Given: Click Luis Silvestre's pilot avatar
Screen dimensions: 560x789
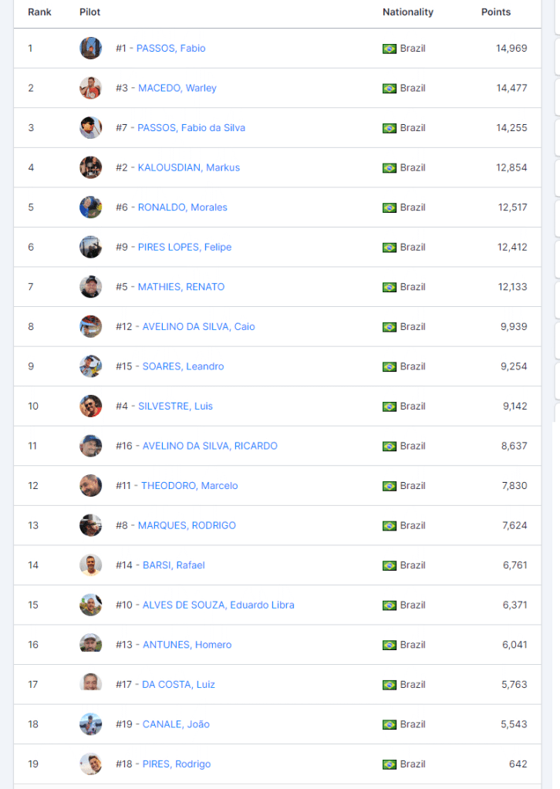Looking at the screenshot, I should point(90,406).
